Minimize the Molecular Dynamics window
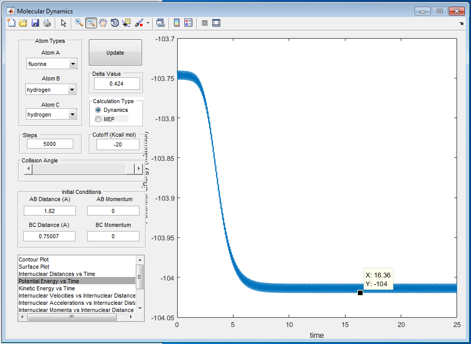Viewport: 471px width, 344px height. 422,11
